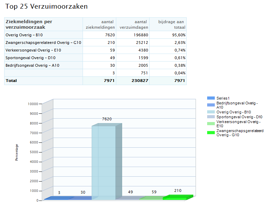Click the tall light blue bar in chart
This screenshot has height=204, width=271.
tap(104, 163)
